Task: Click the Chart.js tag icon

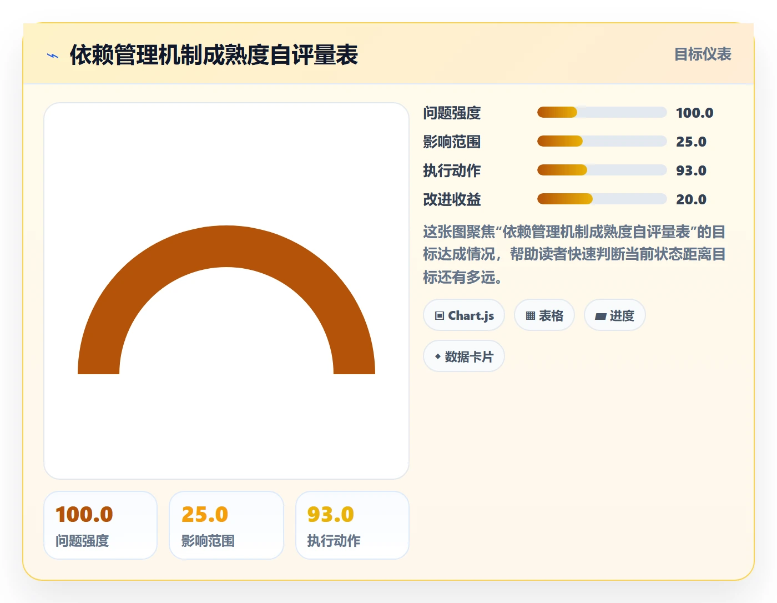Action: 440,316
